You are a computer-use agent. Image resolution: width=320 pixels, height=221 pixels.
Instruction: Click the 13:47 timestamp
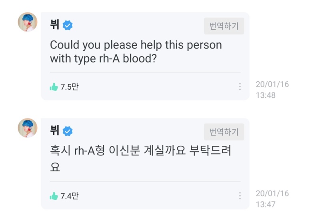[x=266, y=205]
